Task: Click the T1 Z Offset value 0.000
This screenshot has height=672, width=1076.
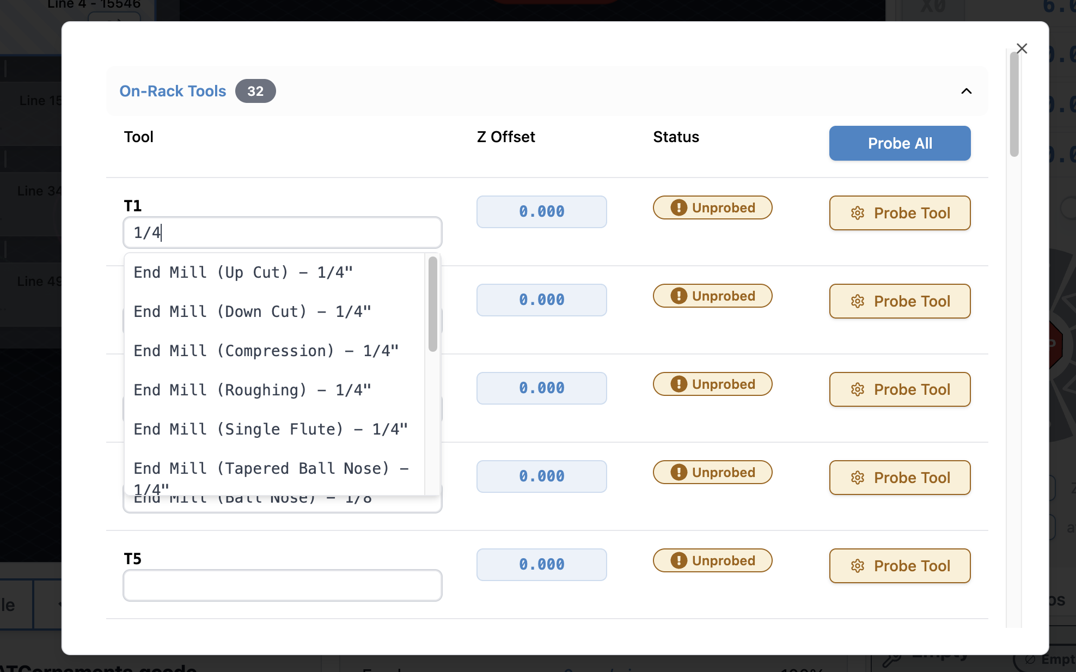Action: pyautogui.click(x=541, y=212)
